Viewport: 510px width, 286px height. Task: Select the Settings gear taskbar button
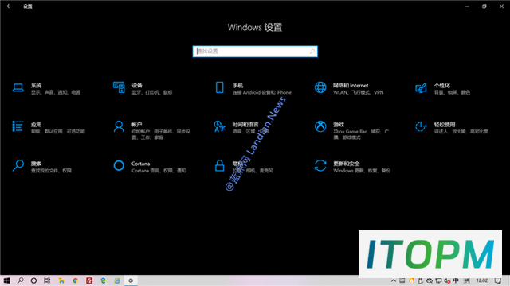131,280
